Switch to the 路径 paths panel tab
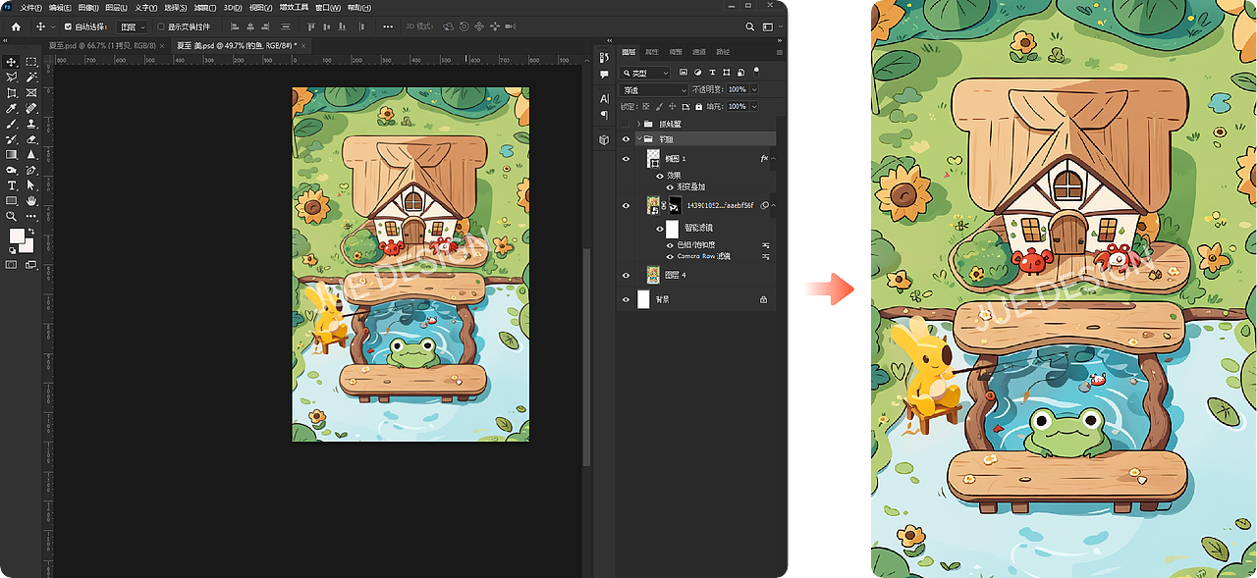The width and height of the screenshot is (1257, 578). pos(723,52)
